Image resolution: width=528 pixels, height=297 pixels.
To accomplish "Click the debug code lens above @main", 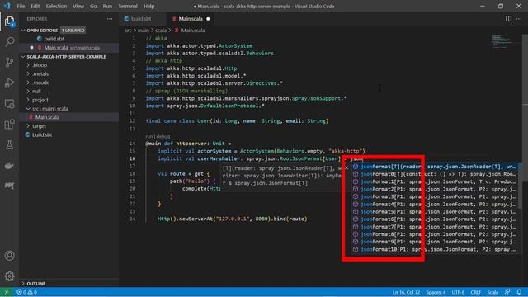I will [x=163, y=136].
